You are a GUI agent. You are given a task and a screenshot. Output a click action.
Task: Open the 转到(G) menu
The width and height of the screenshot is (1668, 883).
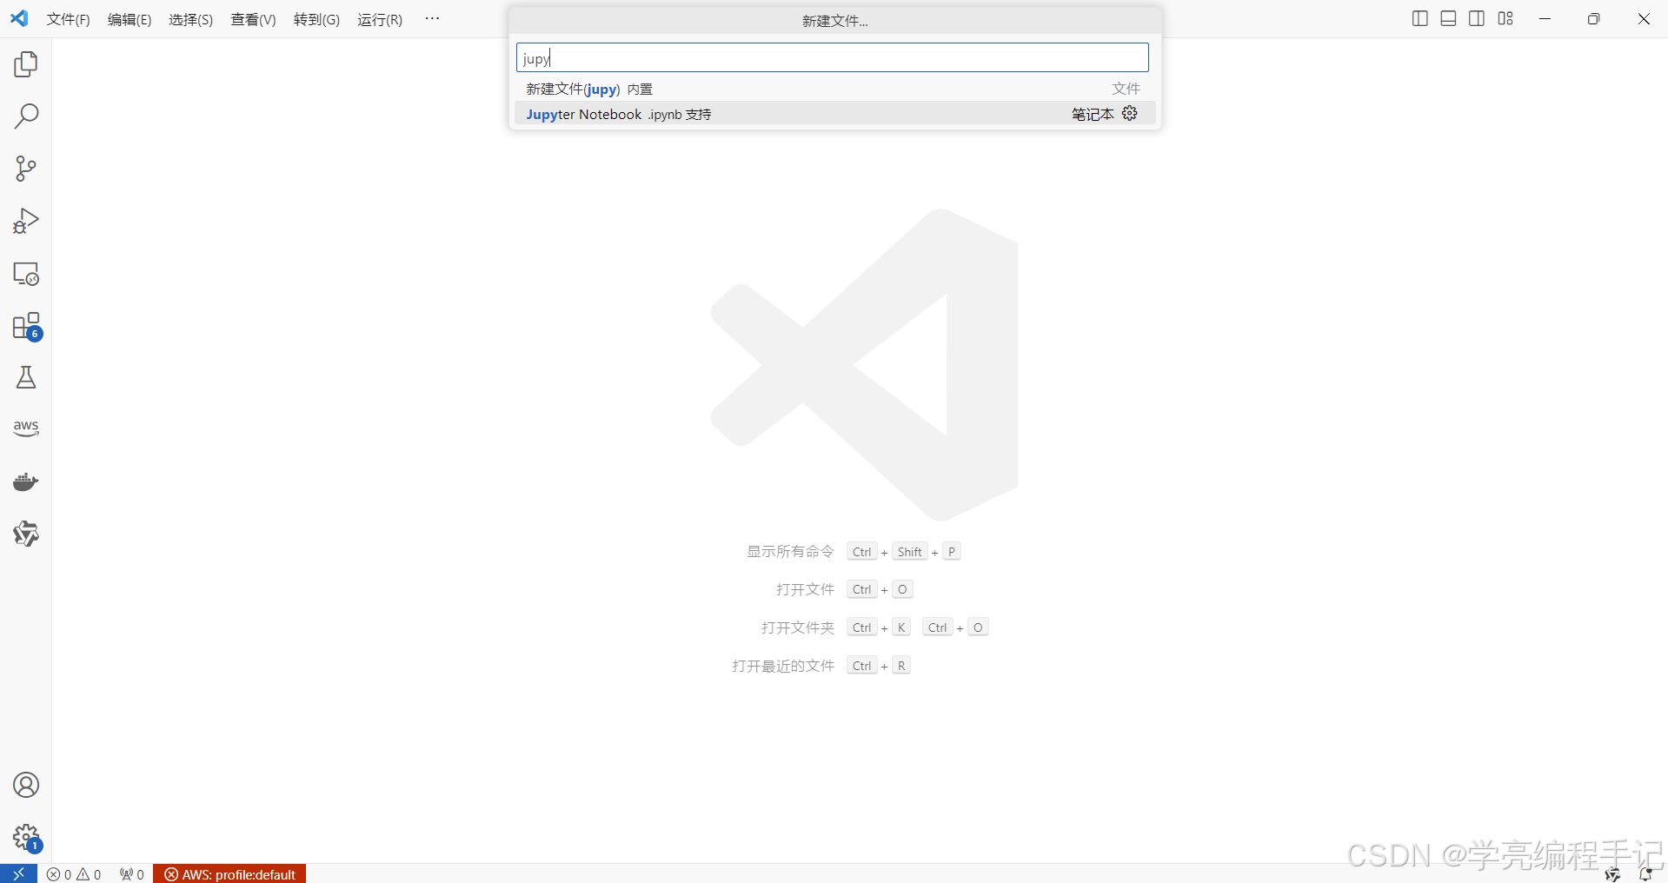click(316, 19)
